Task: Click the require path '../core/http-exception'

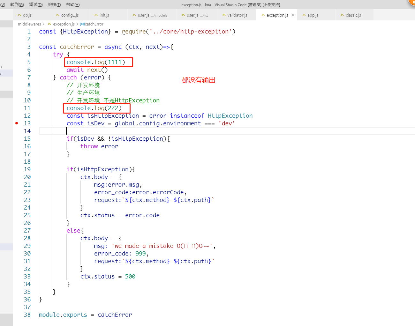Action: tap(191, 32)
